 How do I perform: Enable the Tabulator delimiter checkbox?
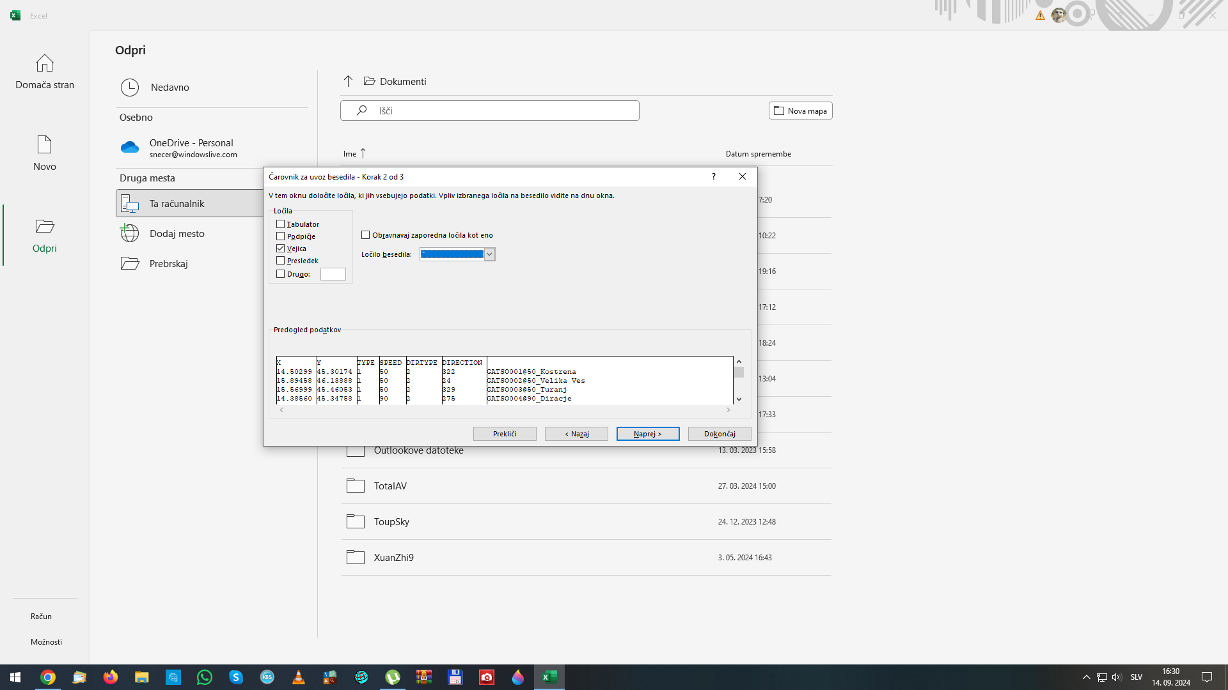click(280, 224)
